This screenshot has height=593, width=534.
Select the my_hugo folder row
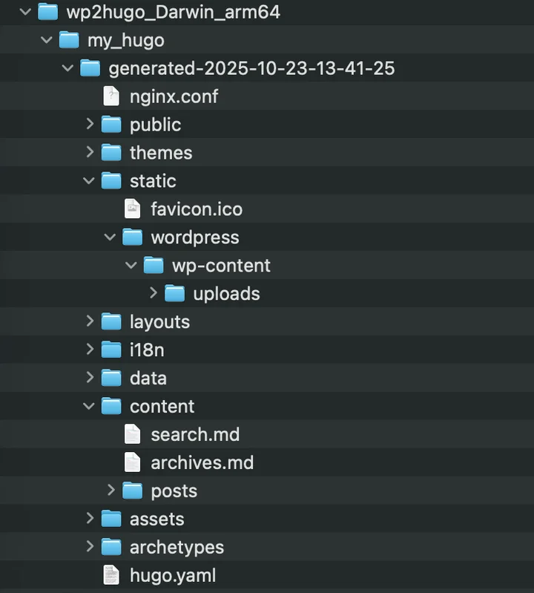click(x=125, y=40)
